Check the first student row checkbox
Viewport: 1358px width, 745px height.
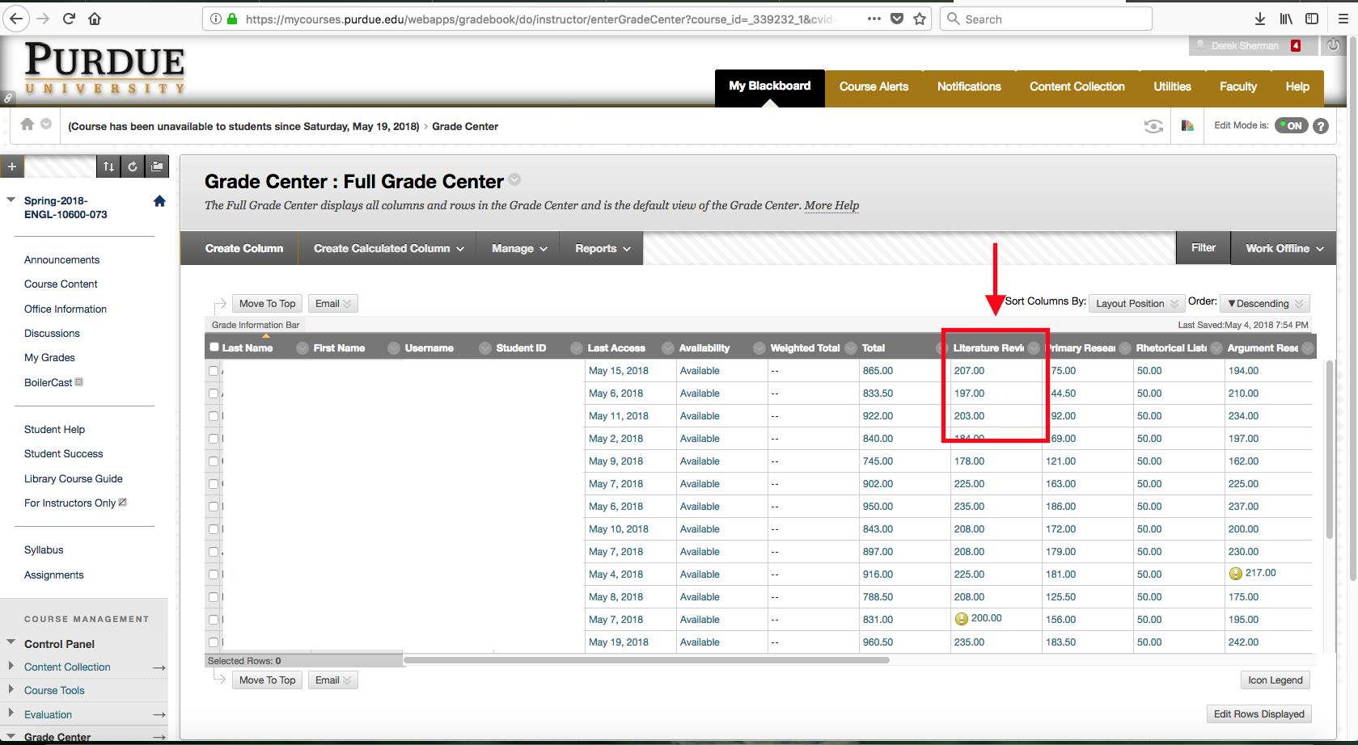pyautogui.click(x=214, y=371)
